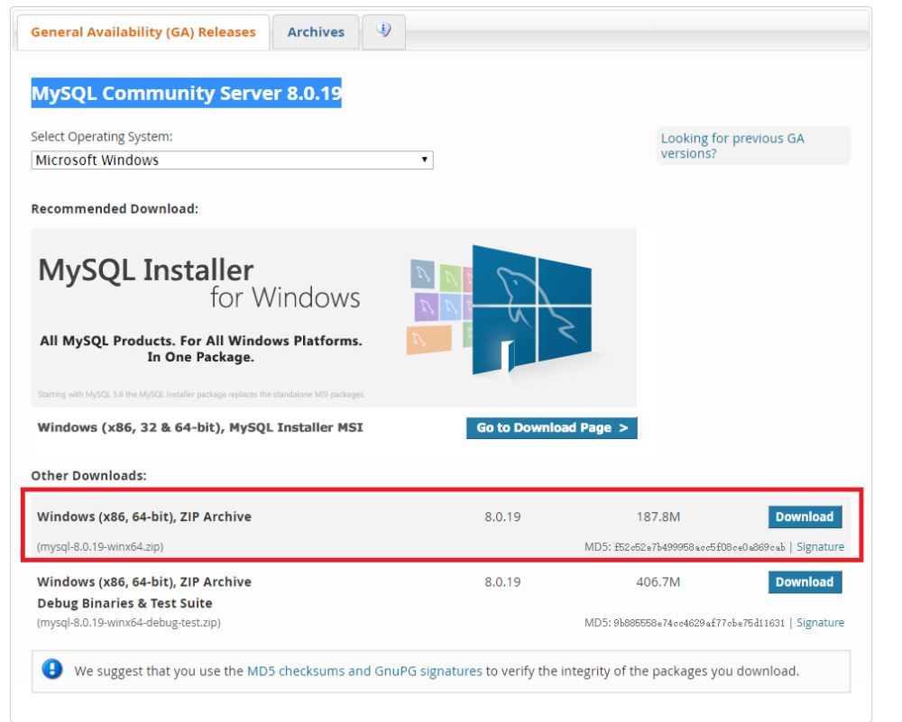Screen dimensions: 902x722
Task: Click the dropdown arrow on the OS selector
Action: 424,160
